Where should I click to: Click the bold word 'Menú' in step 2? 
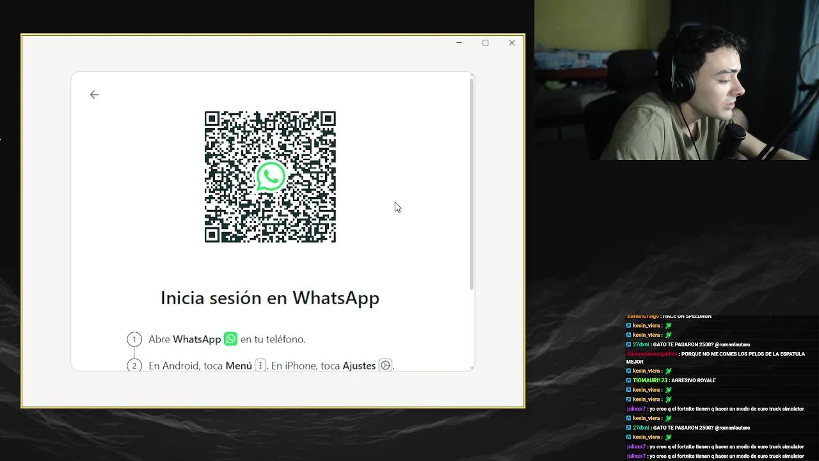point(239,366)
